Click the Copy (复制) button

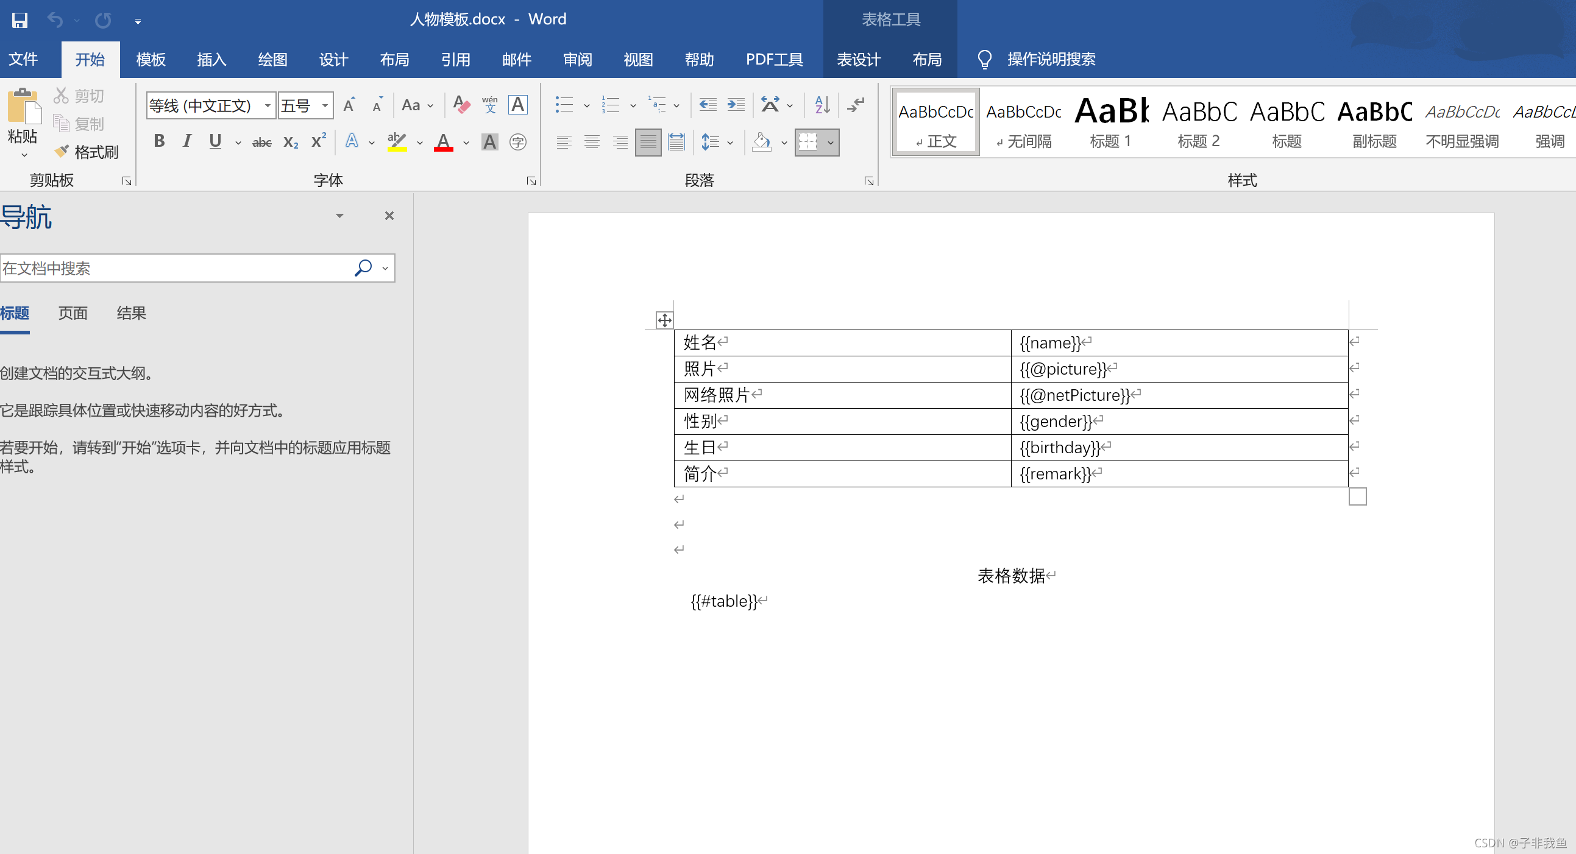click(x=79, y=124)
